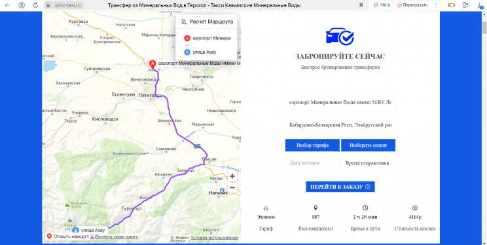Swap route points with the arrows icon

187,45
